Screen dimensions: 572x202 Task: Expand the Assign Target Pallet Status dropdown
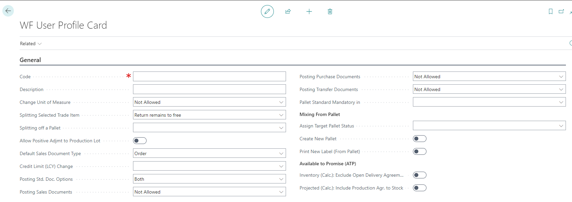point(489,126)
